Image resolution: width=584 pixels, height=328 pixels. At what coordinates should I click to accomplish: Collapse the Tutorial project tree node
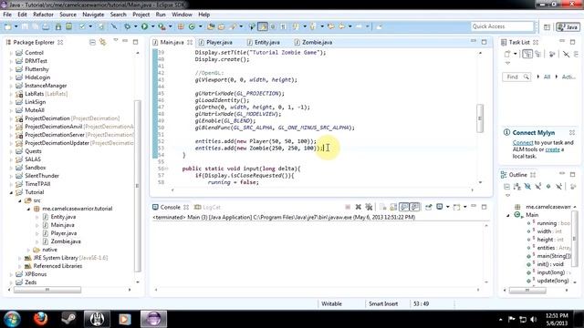pyautogui.click(x=11, y=192)
